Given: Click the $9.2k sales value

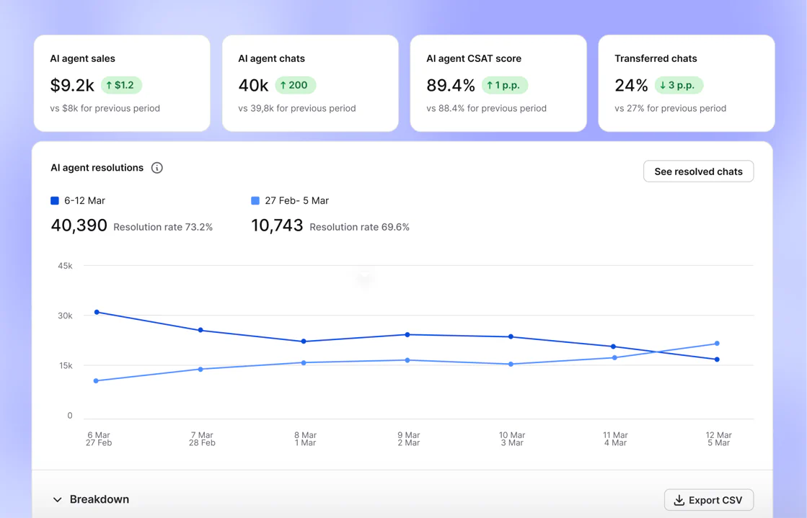Looking at the screenshot, I should click(x=72, y=86).
